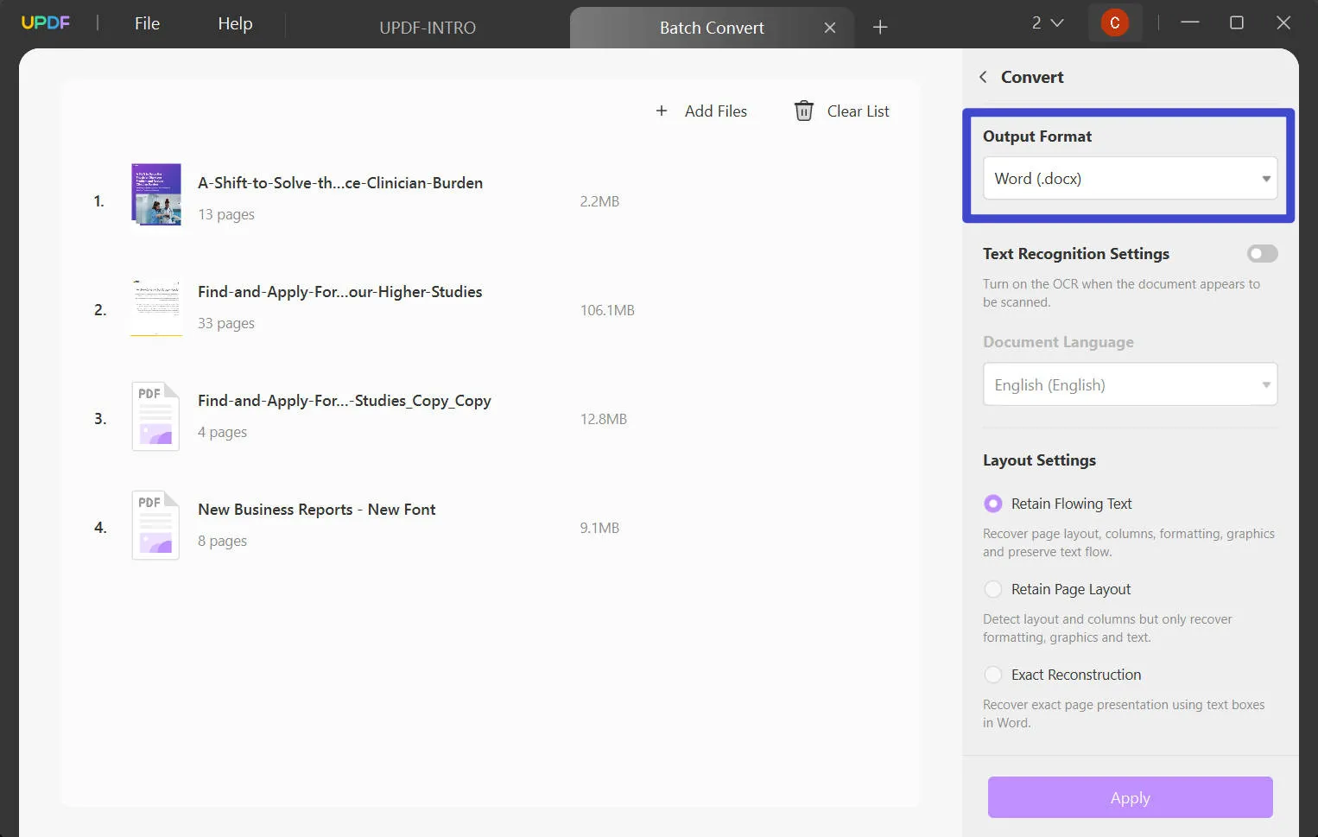The height and width of the screenshot is (837, 1318).
Task: Click the PDF icon for Studies_Copy_Copy file
Action: pyautogui.click(x=155, y=416)
